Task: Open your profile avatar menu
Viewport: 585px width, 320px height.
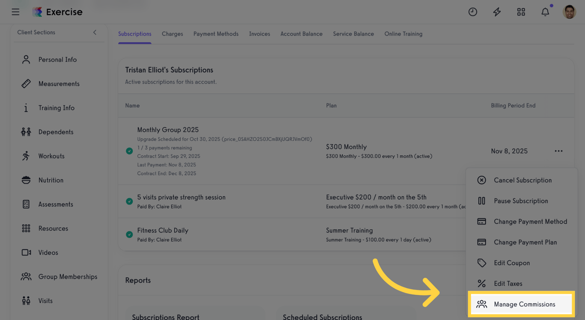Action: pos(570,12)
